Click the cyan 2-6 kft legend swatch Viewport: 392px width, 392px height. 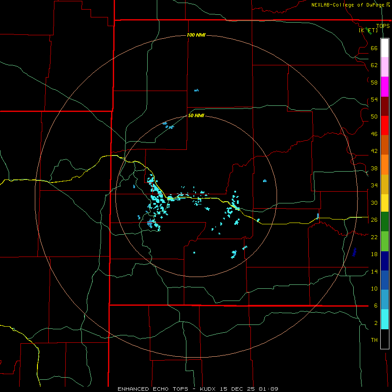[385, 319]
